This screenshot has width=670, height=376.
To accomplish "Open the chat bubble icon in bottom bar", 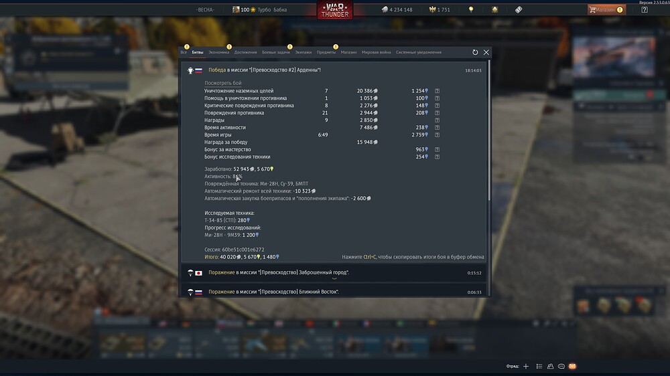I will (x=561, y=367).
